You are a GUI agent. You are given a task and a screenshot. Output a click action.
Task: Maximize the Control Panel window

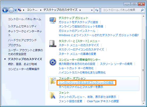[x=134, y=4]
